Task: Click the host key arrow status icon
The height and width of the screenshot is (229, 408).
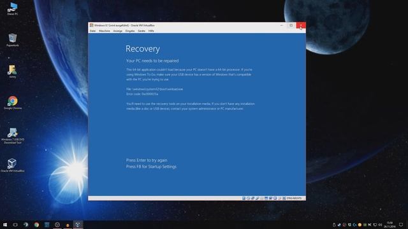Action: [x=284, y=198]
